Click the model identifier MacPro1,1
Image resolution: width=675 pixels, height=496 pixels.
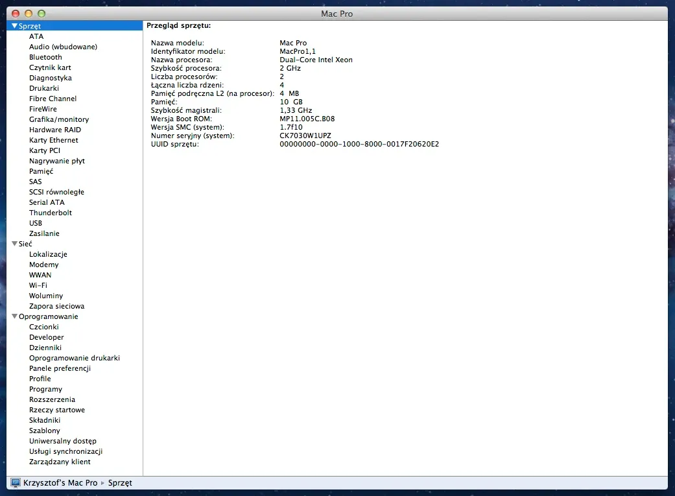298,51
